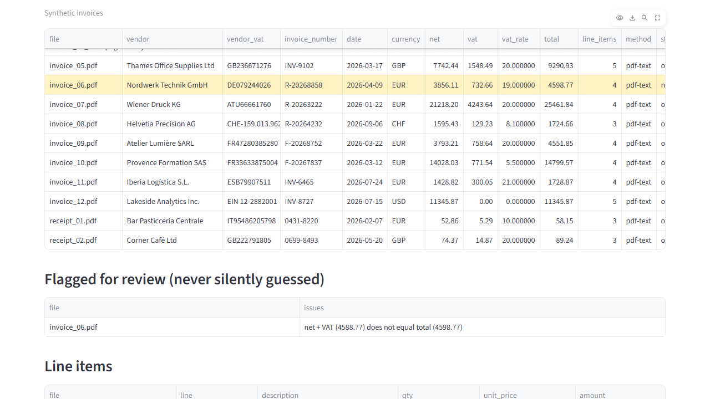Select invoice number INV-8727 cell
Viewport: 710px width, 399px height.
pos(311,201)
